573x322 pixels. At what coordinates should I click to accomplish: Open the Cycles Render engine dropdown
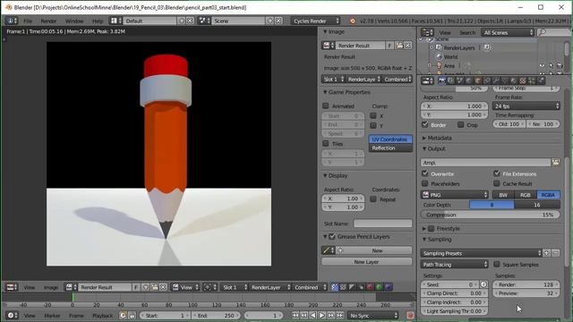316,21
